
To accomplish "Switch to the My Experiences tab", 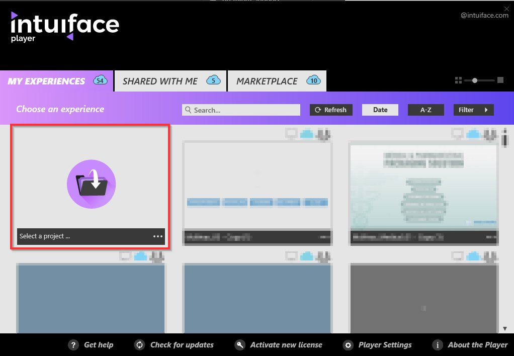I will [x=56, y=81].
